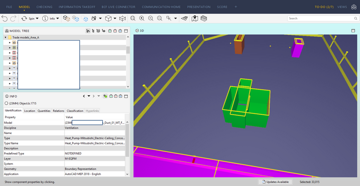
Task: Click the search magnifier icon
Action: point(356,18)
